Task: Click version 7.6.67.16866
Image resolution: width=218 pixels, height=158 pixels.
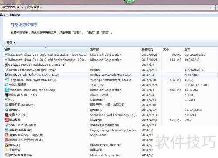Action: (193, 110)
